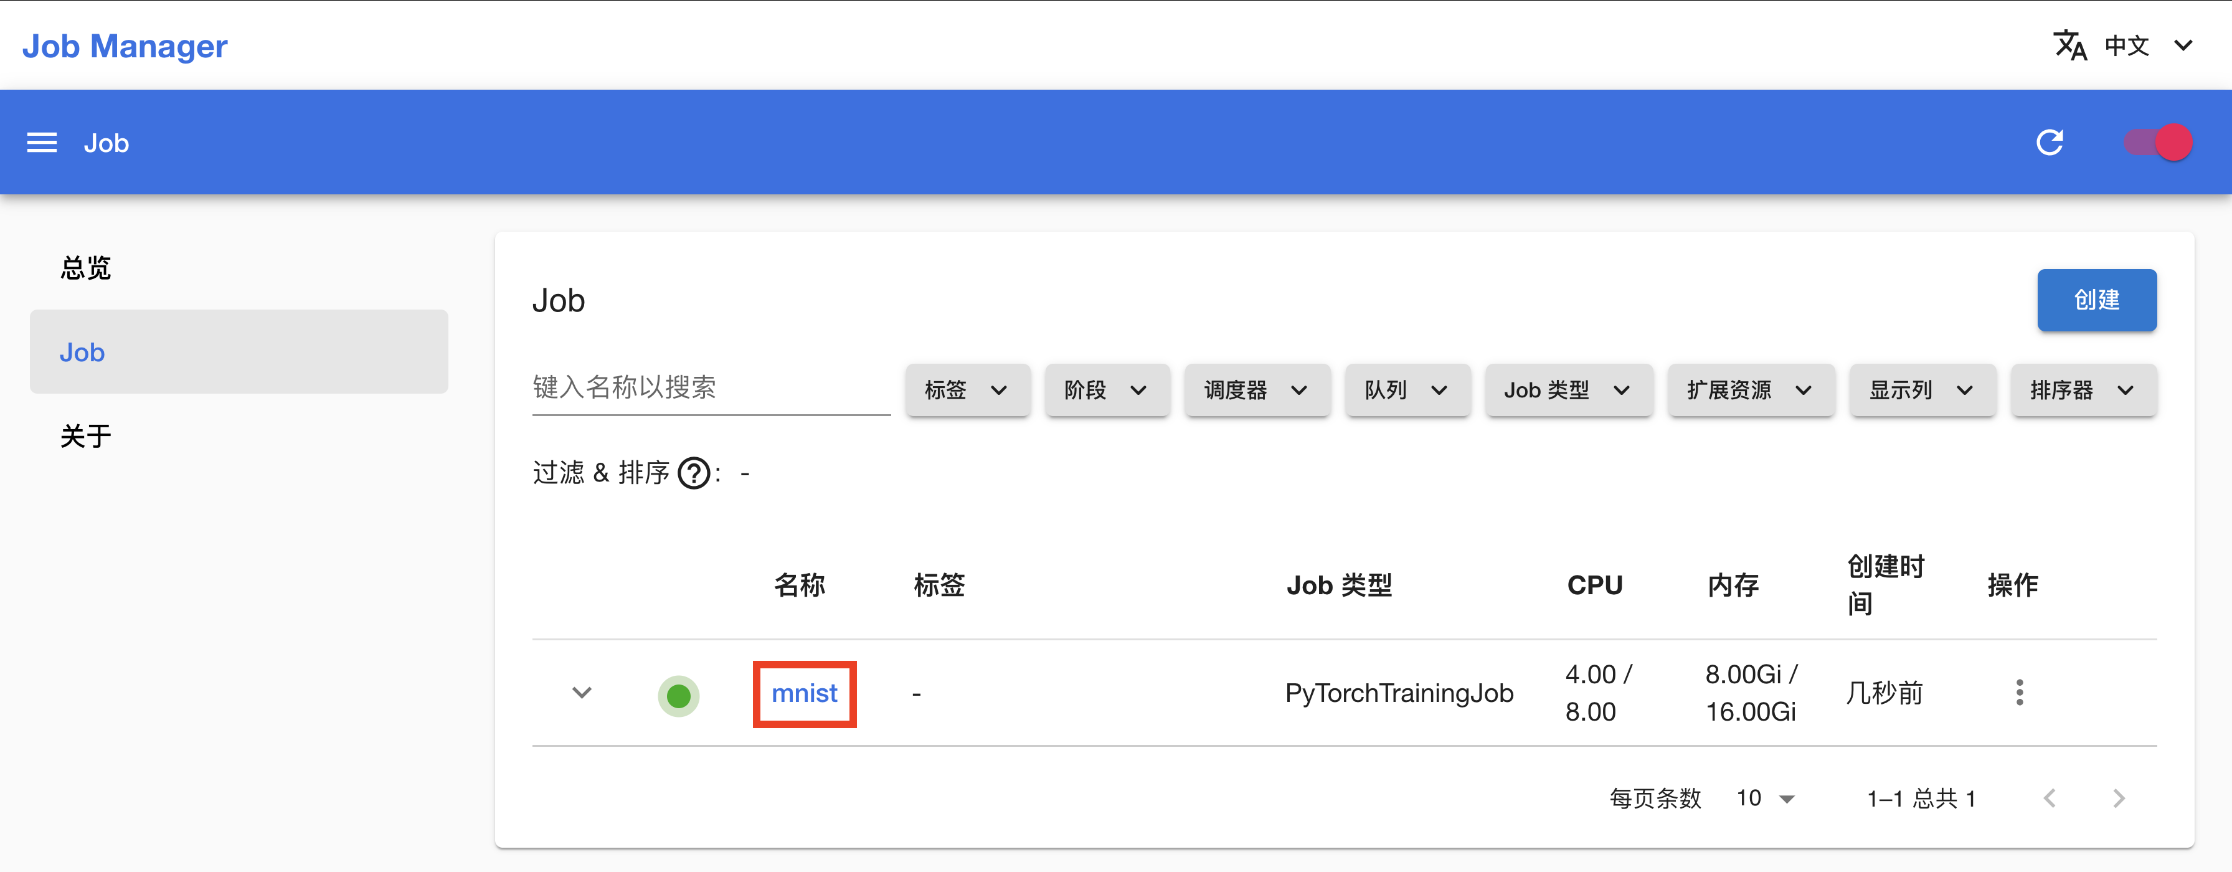The width and height of the screenshot is (2232, 872).
Task: Click the Job Manager title link
Action: (125, 45)
